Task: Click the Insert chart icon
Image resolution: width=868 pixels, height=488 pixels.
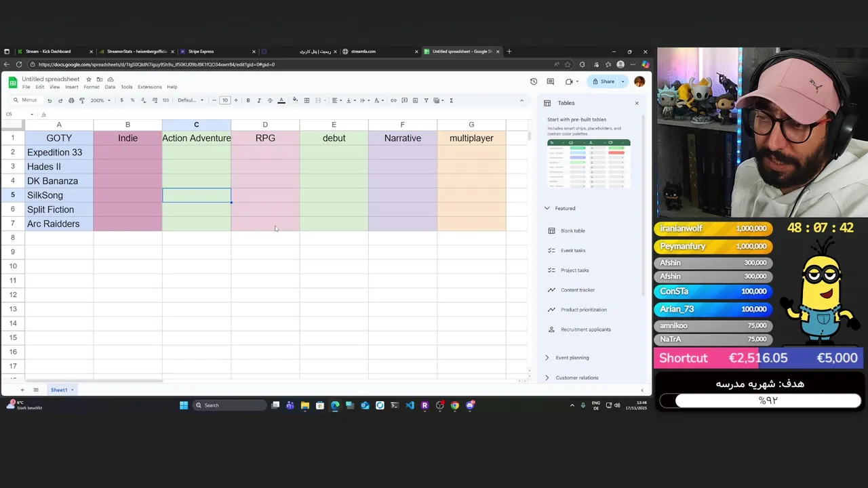Action: point(415,100)
